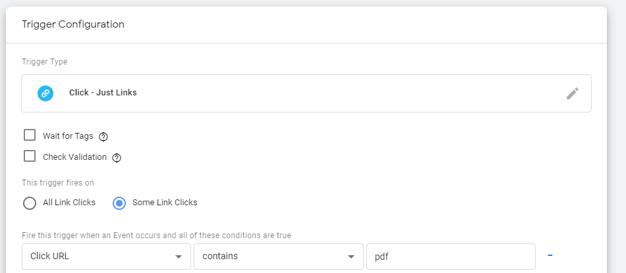The image size is (626, 273).
Task: Click into the pdf value field
Action: pyautogui.click(x=451, y=257)
